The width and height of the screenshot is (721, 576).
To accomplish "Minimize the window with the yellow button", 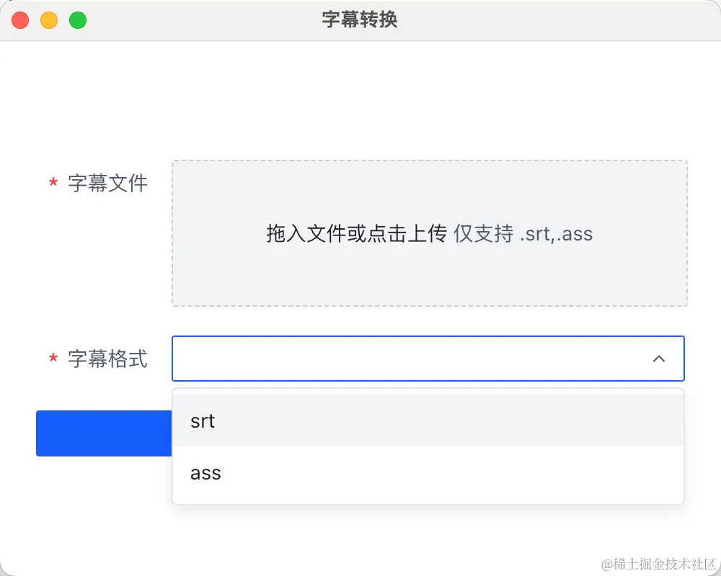I will tap(49, 20).
